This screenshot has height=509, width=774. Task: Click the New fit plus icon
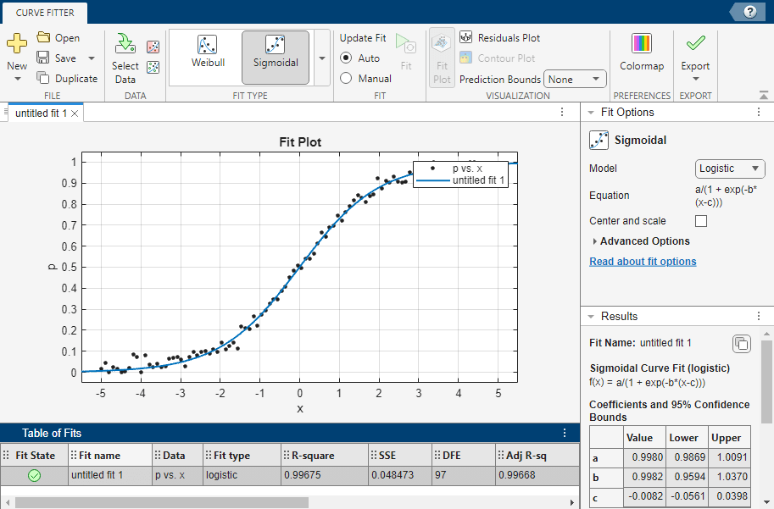17,44
